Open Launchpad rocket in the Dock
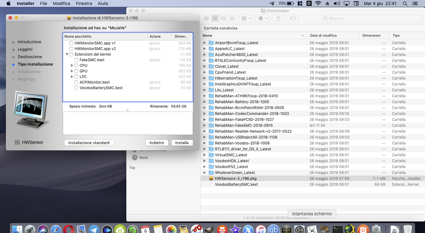425x233 pixels. [30, 229]
